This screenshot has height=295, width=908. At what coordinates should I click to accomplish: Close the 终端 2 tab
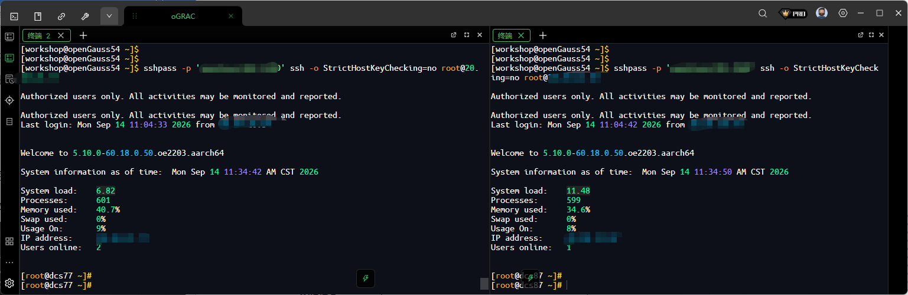pos(61,35)
